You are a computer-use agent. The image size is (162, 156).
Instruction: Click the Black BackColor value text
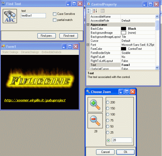coord(132,29)
